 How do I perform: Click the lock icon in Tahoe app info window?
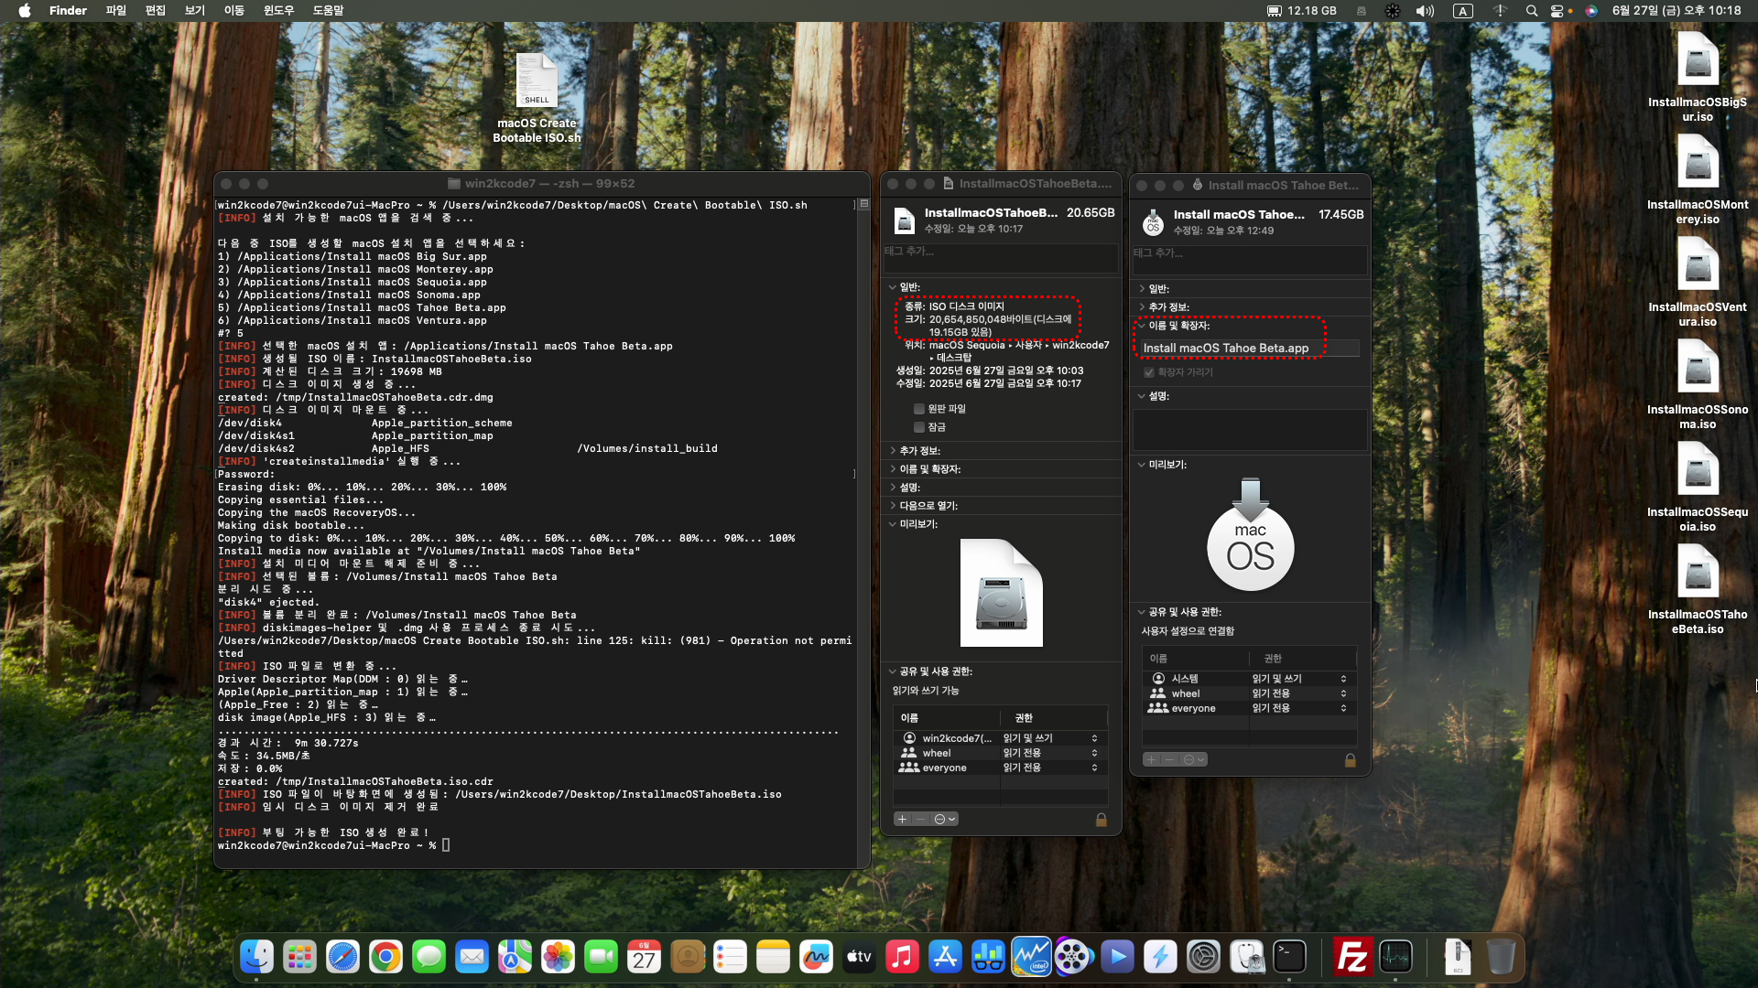1350,760
